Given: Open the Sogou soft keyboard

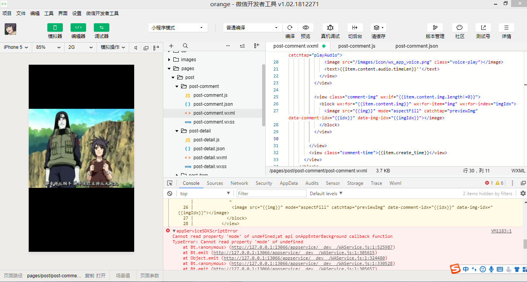Looking at the screenshot, I should 500,269.
